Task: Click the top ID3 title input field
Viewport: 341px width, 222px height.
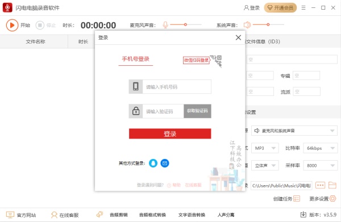Action: 292,59
